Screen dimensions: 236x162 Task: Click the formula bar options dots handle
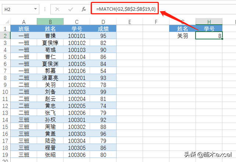pyautogui.click(x=45, y=9)
